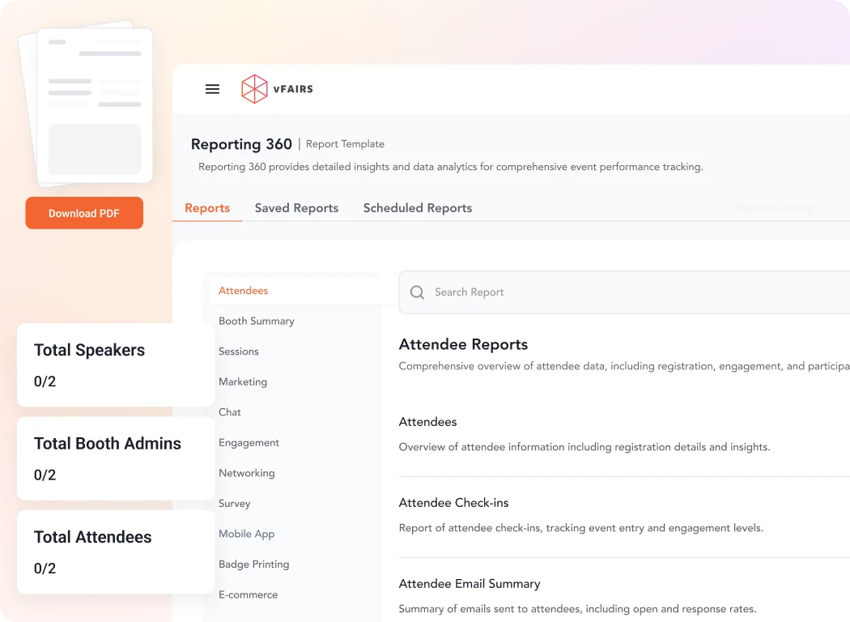The image size is (850, 622).
Task: Open the Attendee Email Summary report
Action: (469, 584)
